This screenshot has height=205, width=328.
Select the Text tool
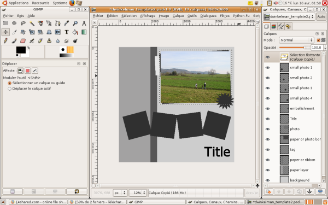[67, 32]
